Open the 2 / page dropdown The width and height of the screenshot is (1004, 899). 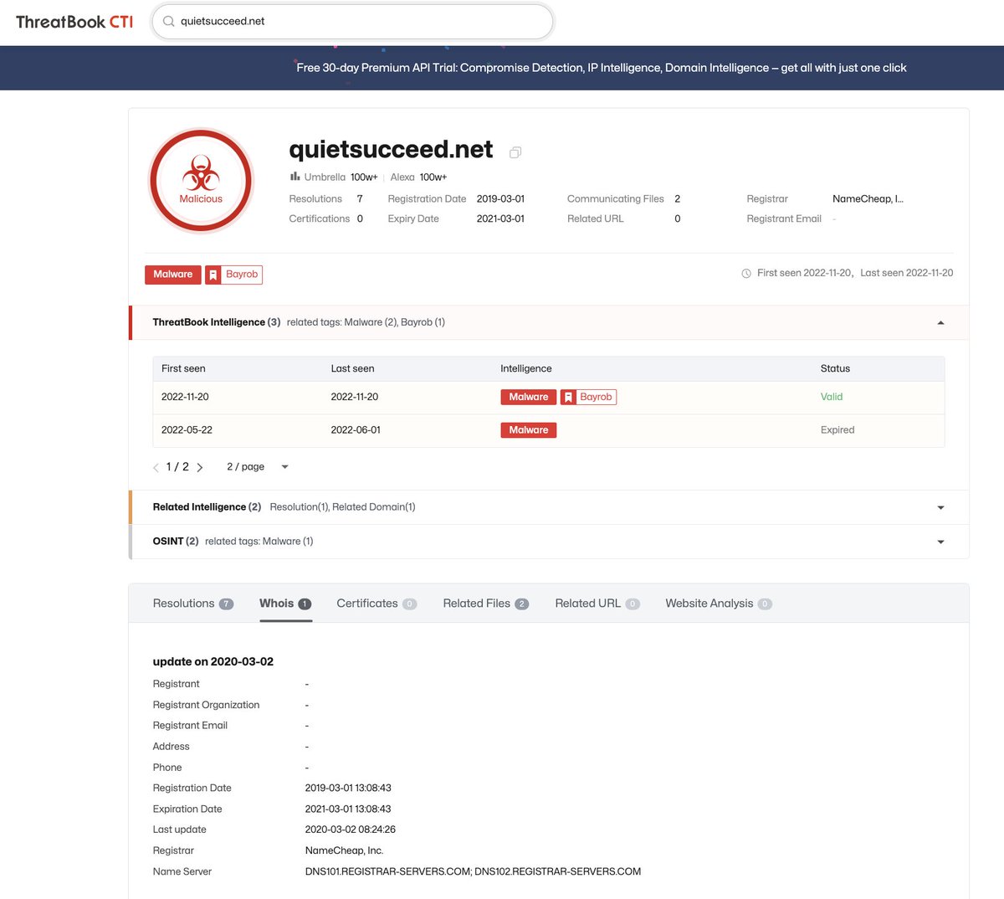(x=254, y=466)
